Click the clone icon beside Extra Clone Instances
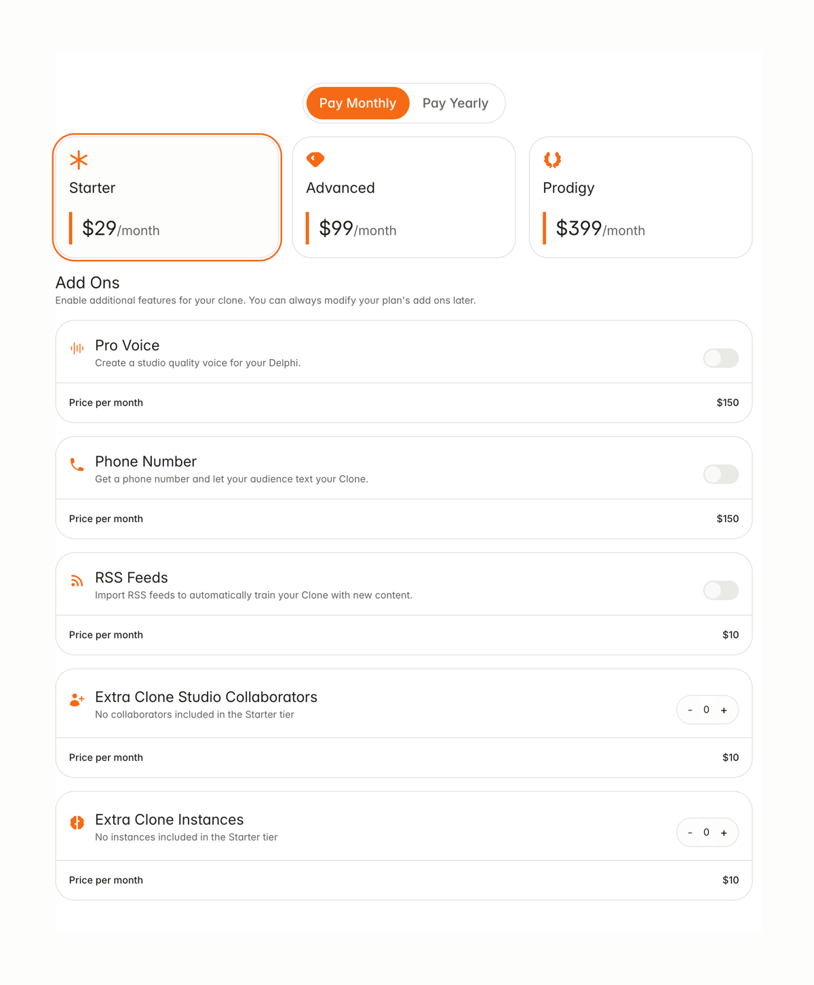Screen dimensions: 814x985 [77, 822]
